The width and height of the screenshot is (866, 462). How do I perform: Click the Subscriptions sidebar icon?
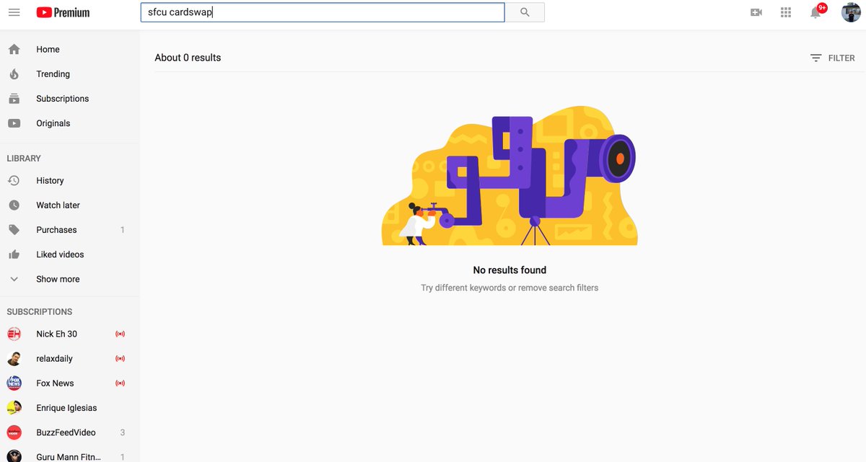coord(14,99)
